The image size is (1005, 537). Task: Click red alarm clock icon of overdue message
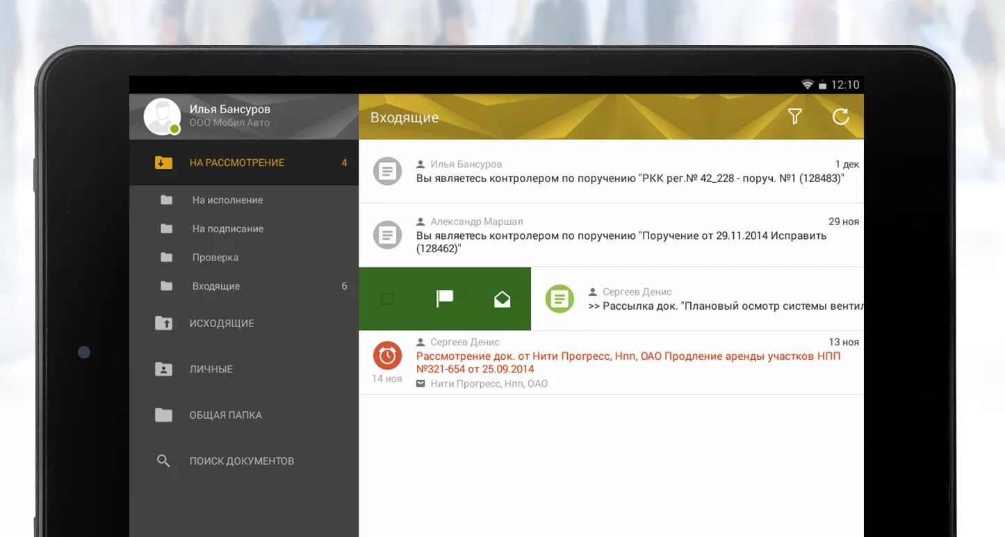coord(387,356)
